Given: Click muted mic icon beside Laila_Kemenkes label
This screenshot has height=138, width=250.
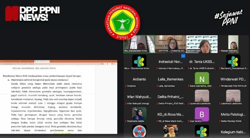Looking at the screenshot, I should pos(157,86).
